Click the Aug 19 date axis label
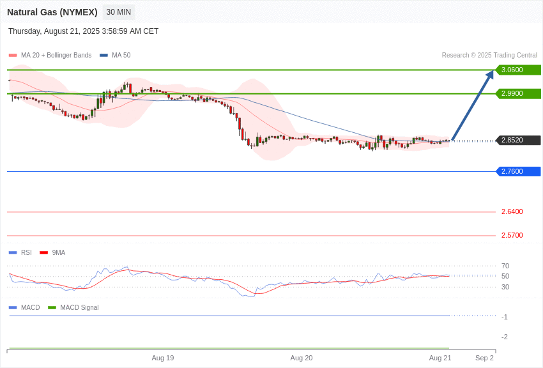 (x=163, y=358)
